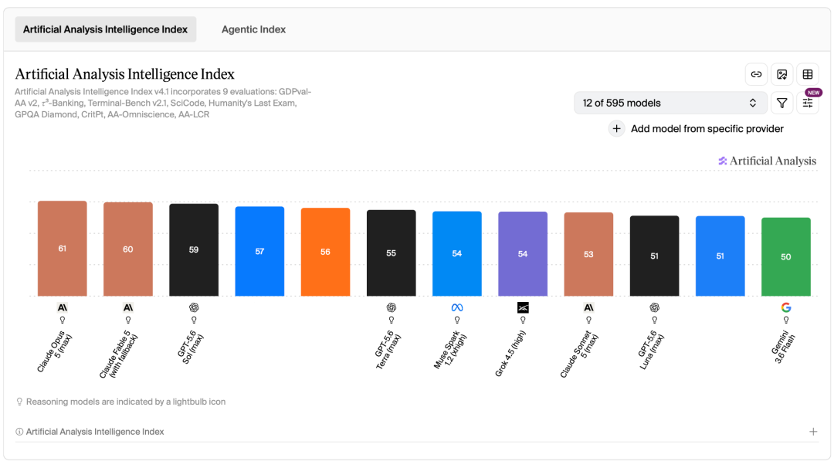Click the orange bar showing 56

coord(326,252)
